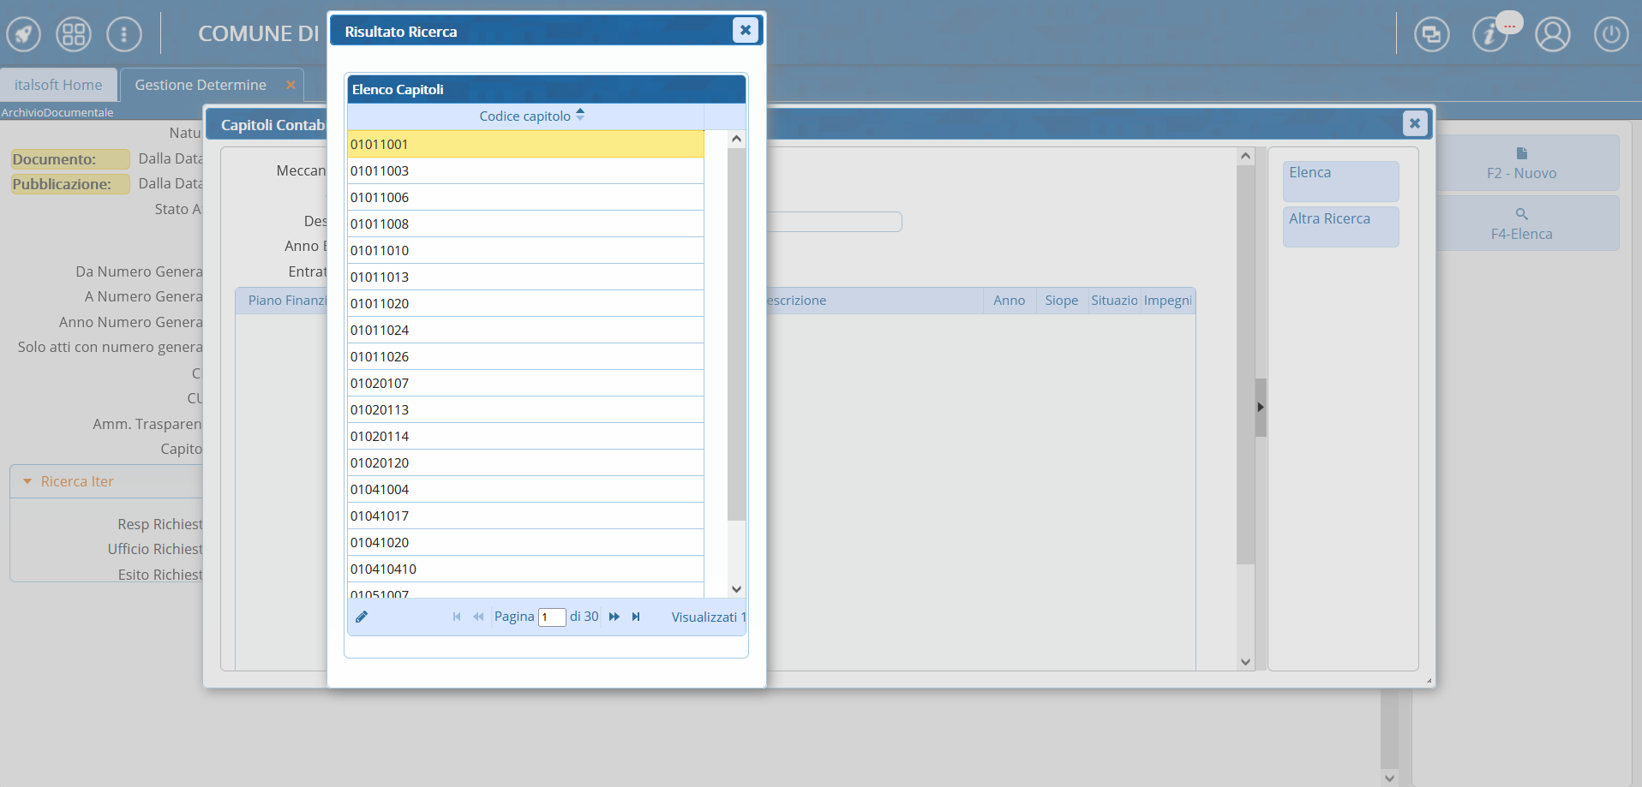Viewport: 1642px width, 787px height.
Task: Select the Gestione Determine tab
Action: (201, 85)
